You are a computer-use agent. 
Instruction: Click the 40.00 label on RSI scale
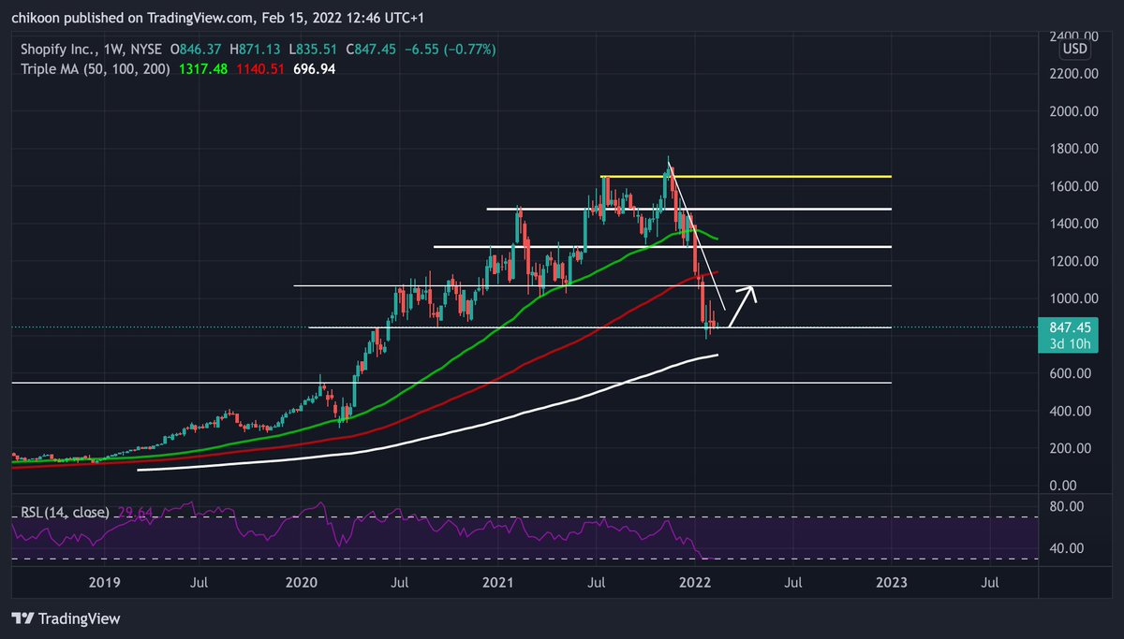1069,548
